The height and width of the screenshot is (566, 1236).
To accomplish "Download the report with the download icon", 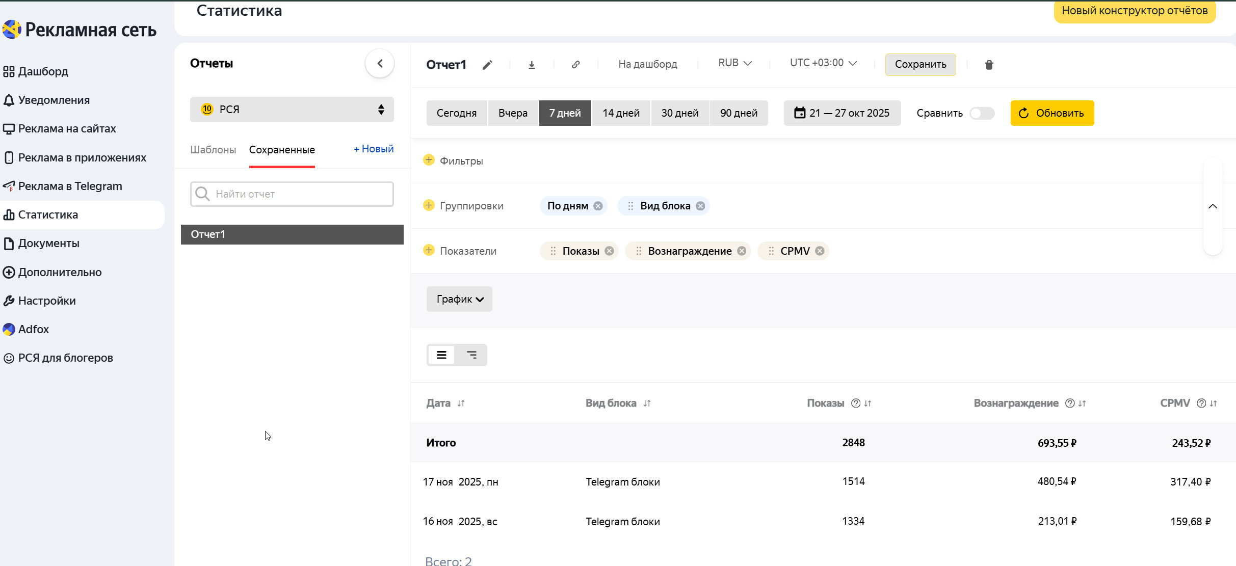I will [x=532, y=65].
